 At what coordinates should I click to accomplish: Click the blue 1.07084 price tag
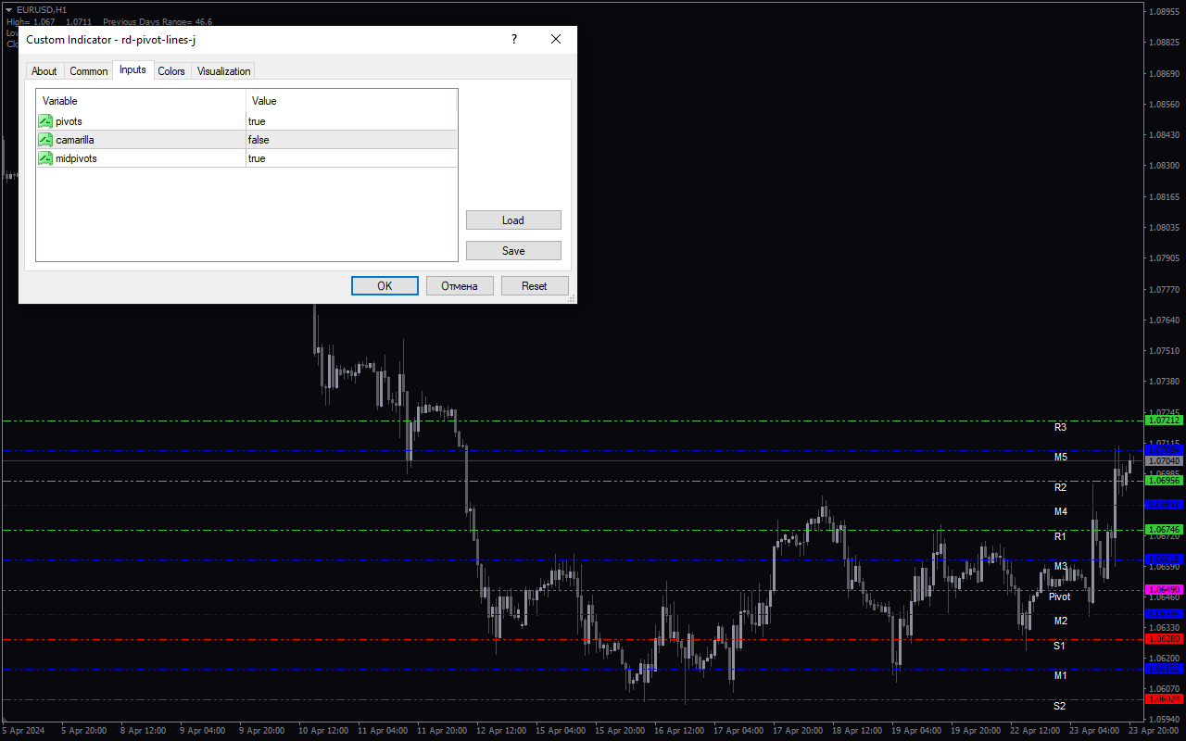click(1165, 450)
